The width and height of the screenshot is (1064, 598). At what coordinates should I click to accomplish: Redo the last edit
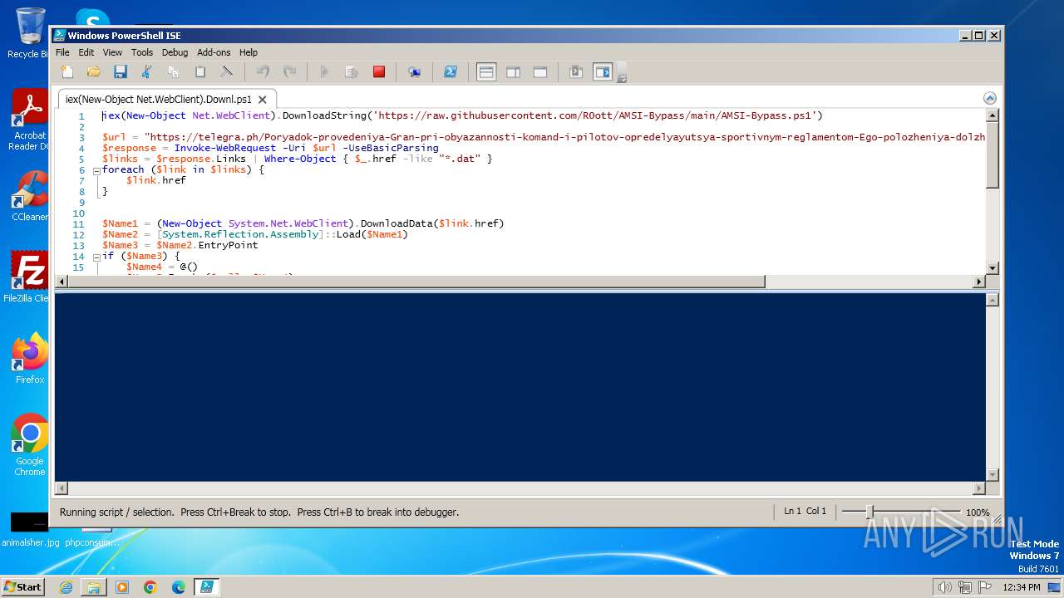click(289, 72)
